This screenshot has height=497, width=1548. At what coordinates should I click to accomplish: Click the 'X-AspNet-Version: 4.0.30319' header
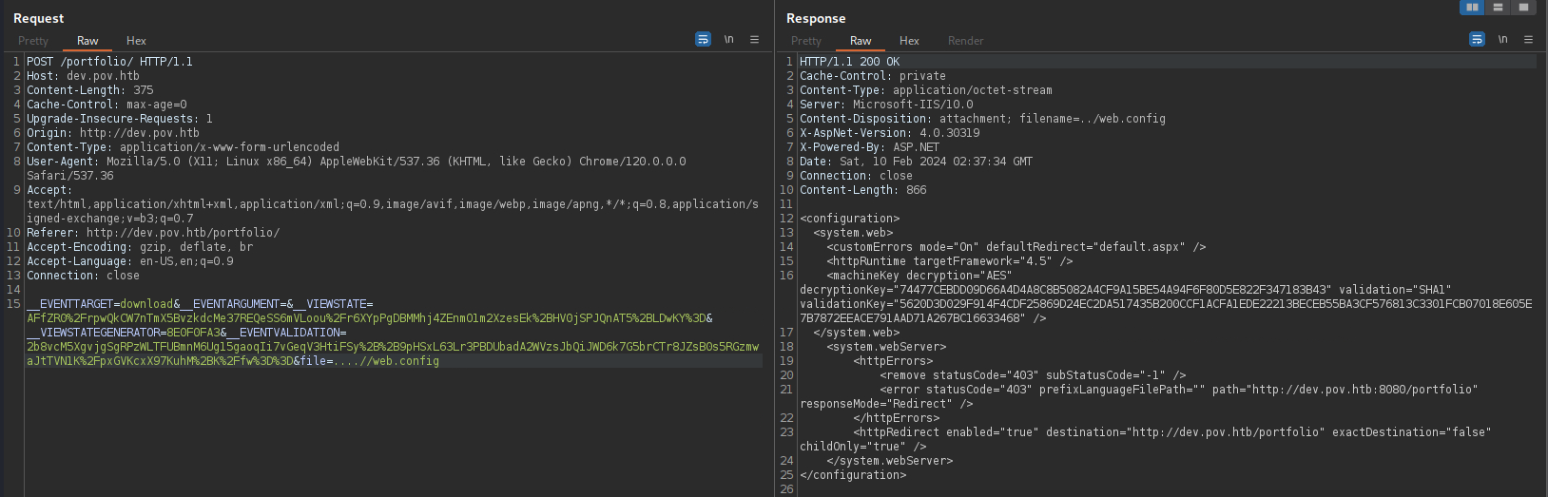click(889, 133)
